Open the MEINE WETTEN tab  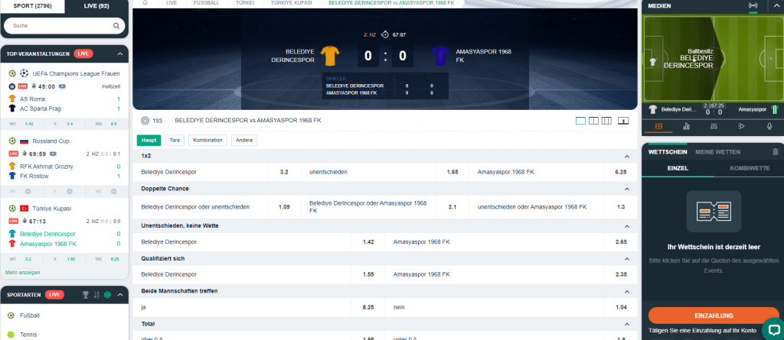[717, 152]
